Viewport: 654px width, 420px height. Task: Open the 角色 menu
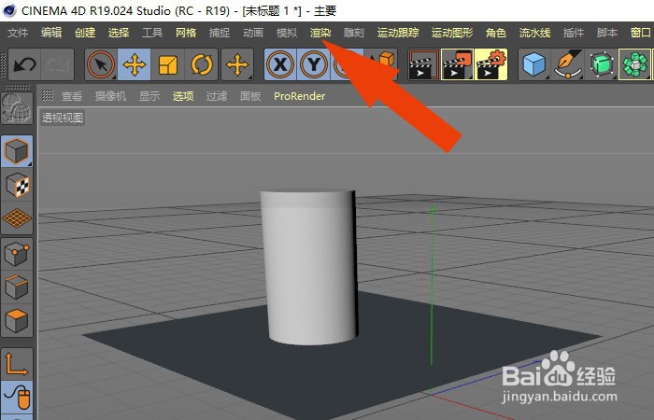point(496,33)
